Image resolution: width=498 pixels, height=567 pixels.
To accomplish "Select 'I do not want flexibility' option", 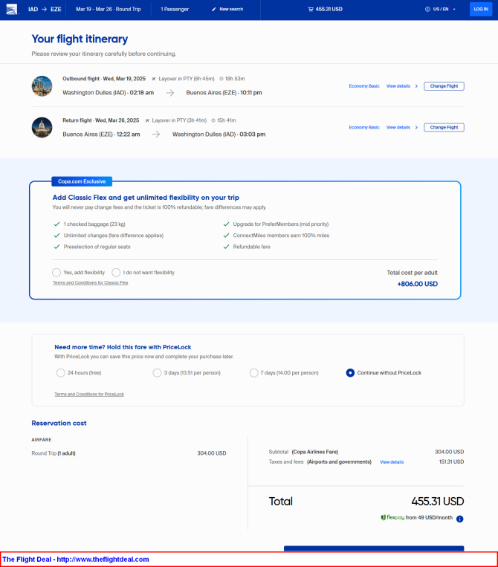I will pyautogui.click(x=116, y=273).
